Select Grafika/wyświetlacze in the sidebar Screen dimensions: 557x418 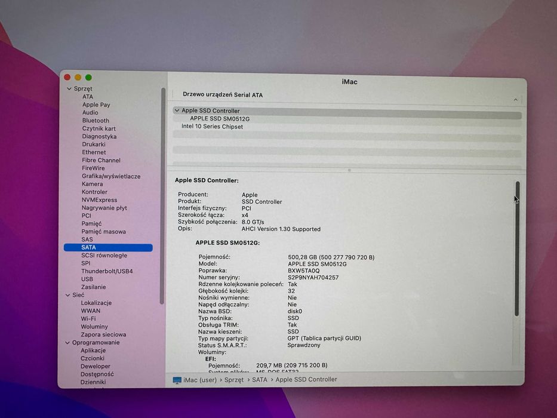click(x=111, y=176)
